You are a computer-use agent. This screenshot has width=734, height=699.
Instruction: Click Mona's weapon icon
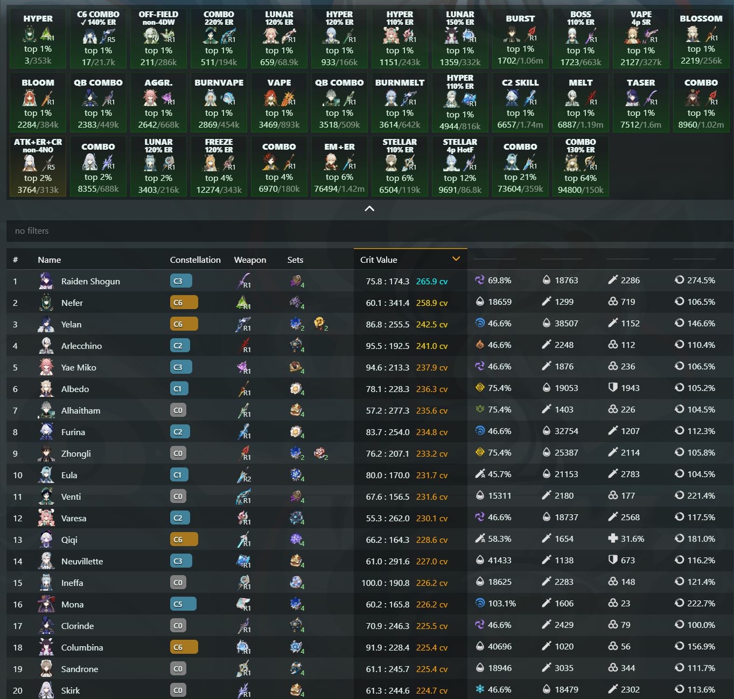click(x=243, y=604)
